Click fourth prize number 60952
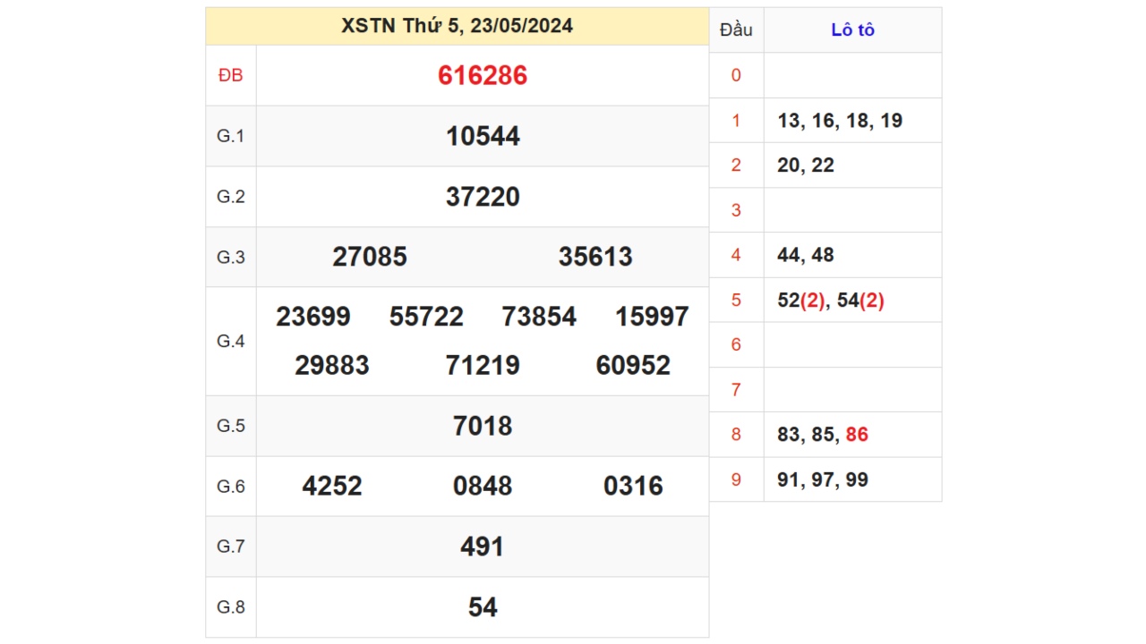Screen dimensions: 1146x644 [633, 365]
